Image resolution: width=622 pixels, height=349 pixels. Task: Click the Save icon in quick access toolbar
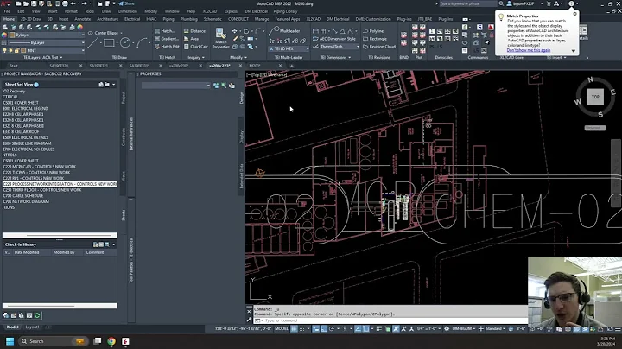coord(34,3)
